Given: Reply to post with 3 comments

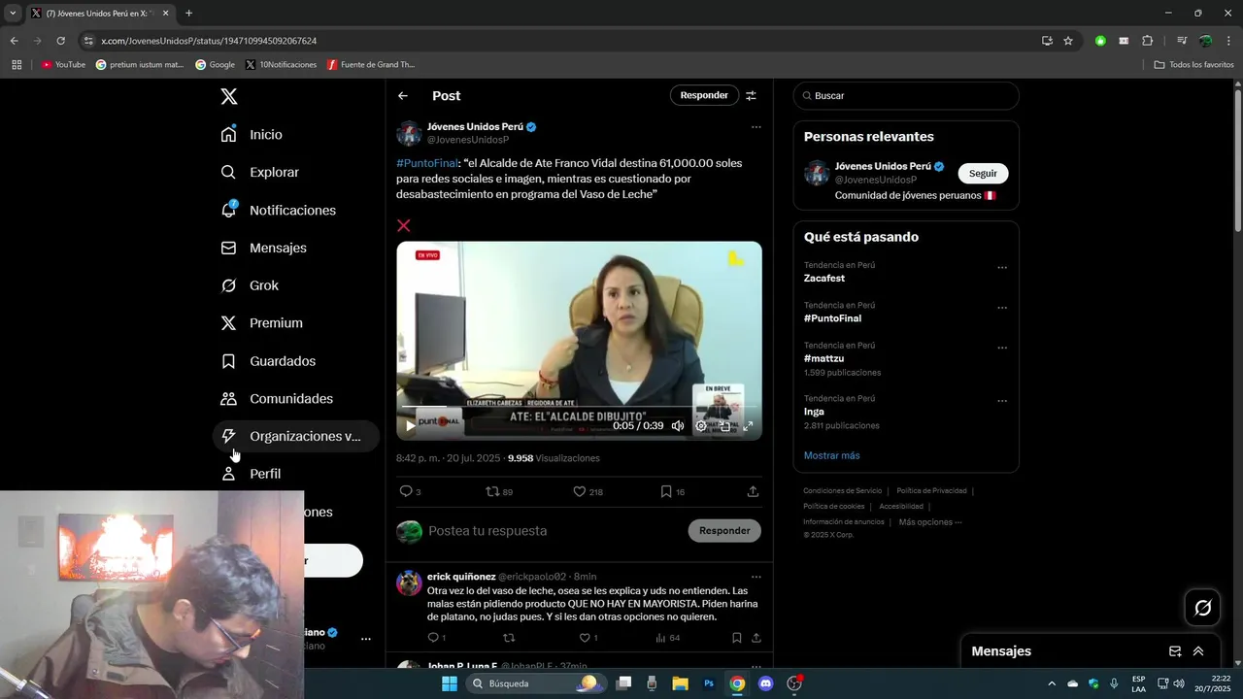Looking at the screenshot, I should (410, 492).
